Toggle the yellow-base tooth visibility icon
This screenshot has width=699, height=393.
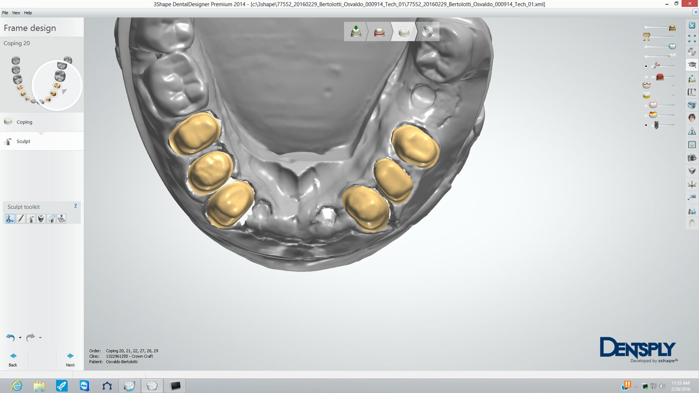646,95
